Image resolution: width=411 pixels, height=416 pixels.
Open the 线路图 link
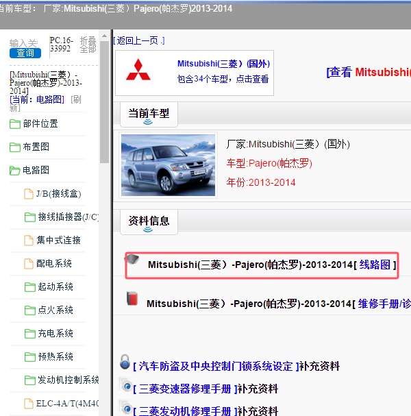[375, 265]
